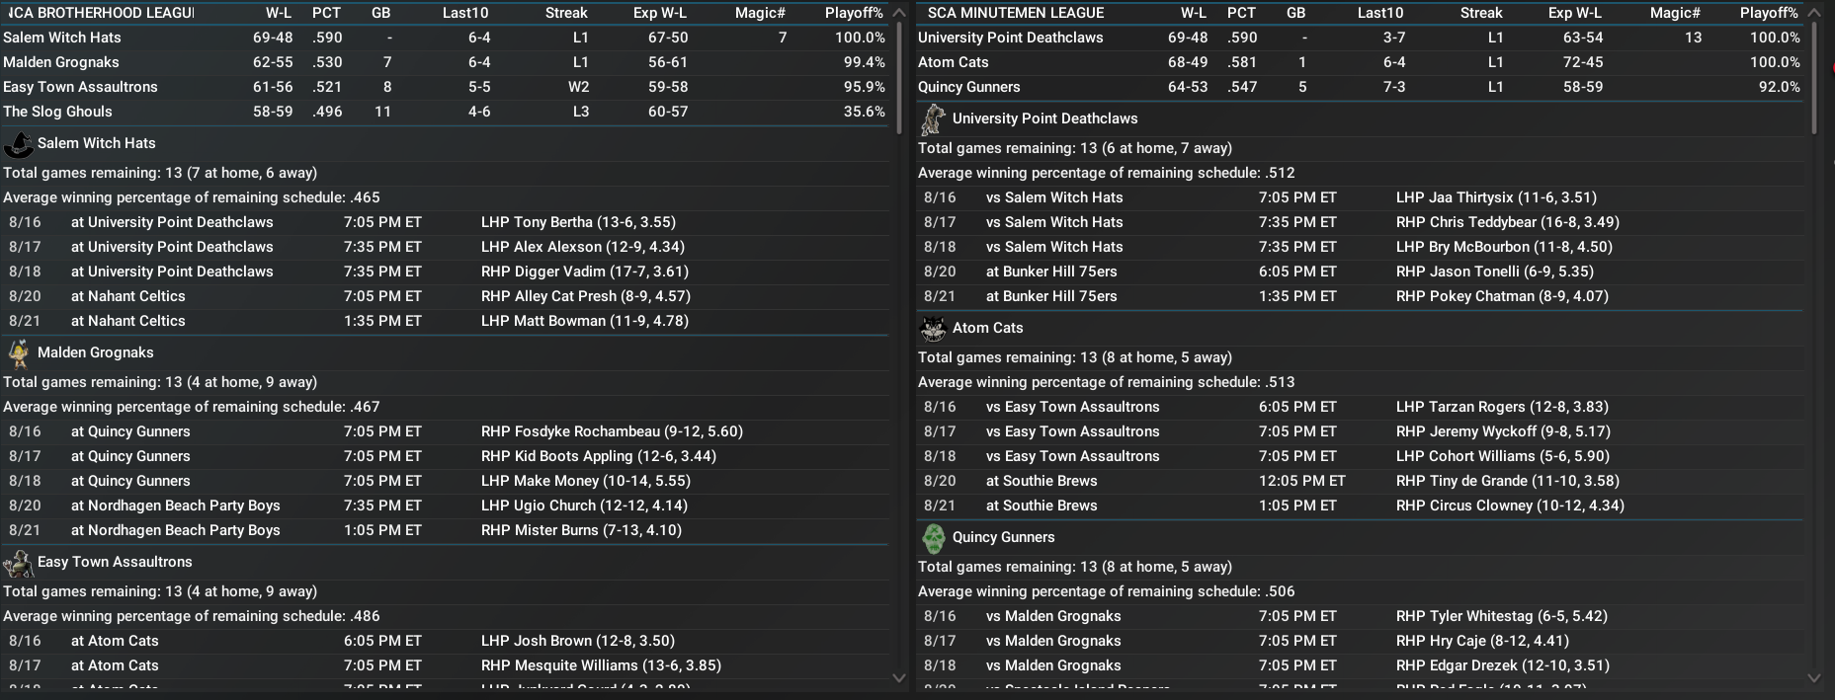
Task: Sort Brotherhood League standings by Playoff% column
Action: [854, 13]
